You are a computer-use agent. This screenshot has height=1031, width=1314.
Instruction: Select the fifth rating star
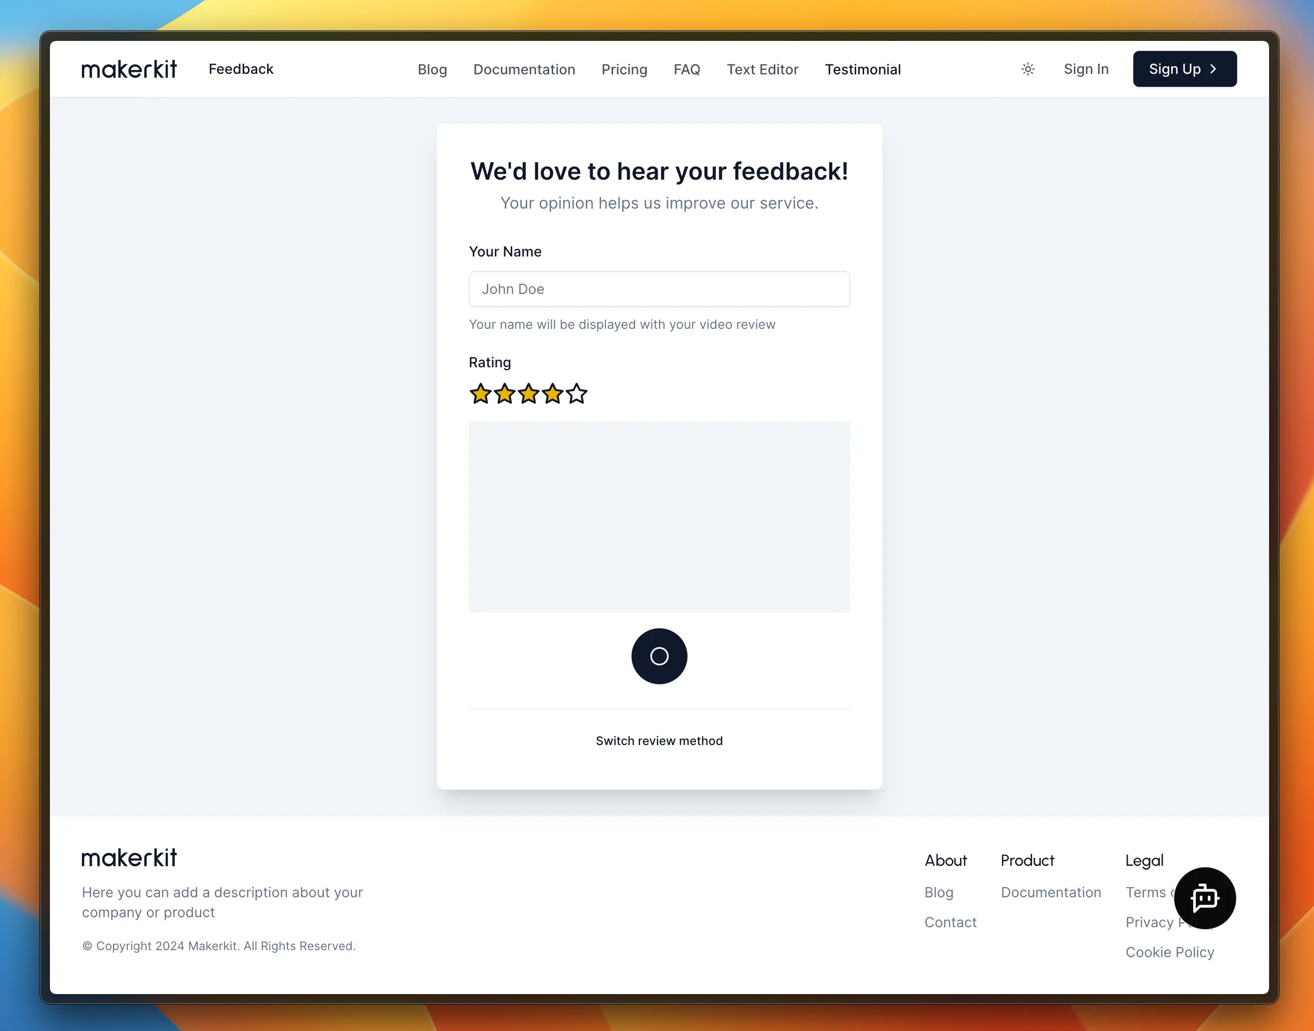576,394
